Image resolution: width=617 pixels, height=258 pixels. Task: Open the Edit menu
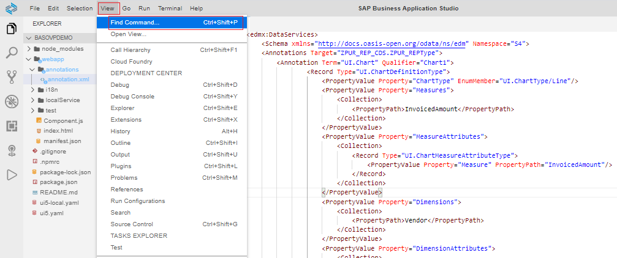pyautogui.click(x=53, y=8)
